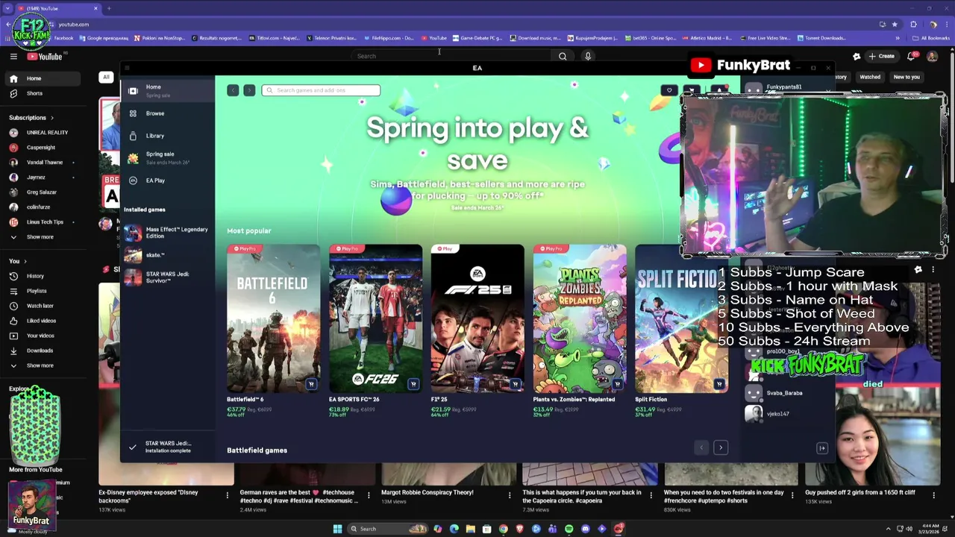Viewport: 955px width, 537px height.
Task: Add Split Fiction to cart
Action: pyautogui.click(x=718, y=384)
